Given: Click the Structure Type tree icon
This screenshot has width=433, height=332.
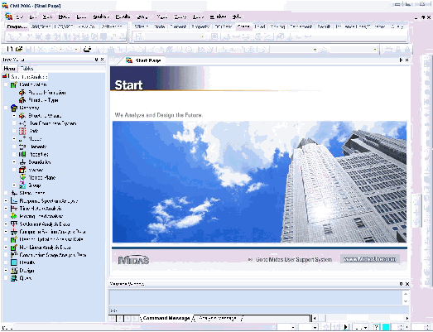Looking at the screenshot, I should [22, 100].
